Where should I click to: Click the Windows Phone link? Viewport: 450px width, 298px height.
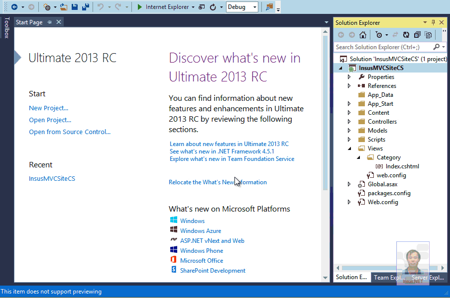click(202, 250)
